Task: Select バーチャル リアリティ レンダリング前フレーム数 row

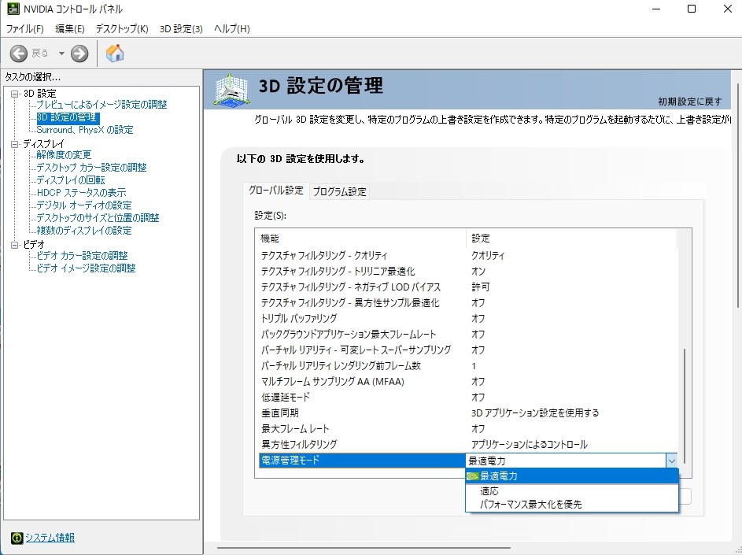Action: pyautogui.click(x=468, y=365)
